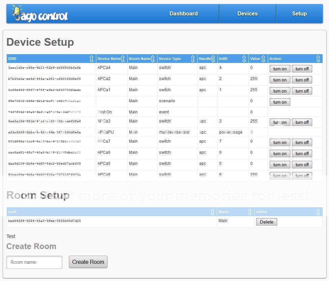329x281 pixels.
Task: Focus the Room name text field
Action: tap(34, 262)
